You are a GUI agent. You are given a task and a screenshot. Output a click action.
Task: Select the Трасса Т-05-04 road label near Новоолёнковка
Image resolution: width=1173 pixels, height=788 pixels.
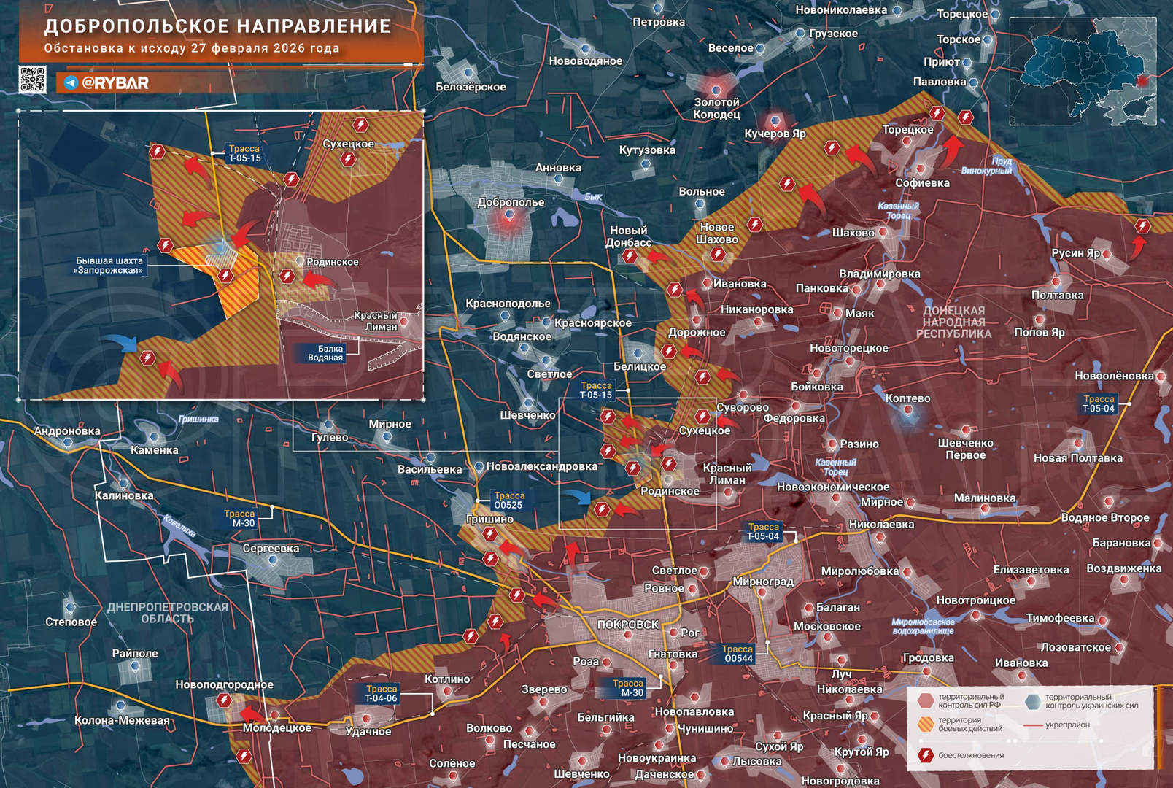tap(1098, 404)
